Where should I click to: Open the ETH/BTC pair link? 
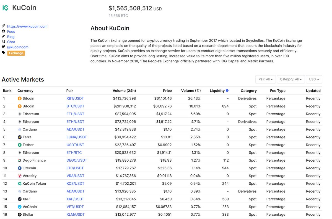point(74,153)
